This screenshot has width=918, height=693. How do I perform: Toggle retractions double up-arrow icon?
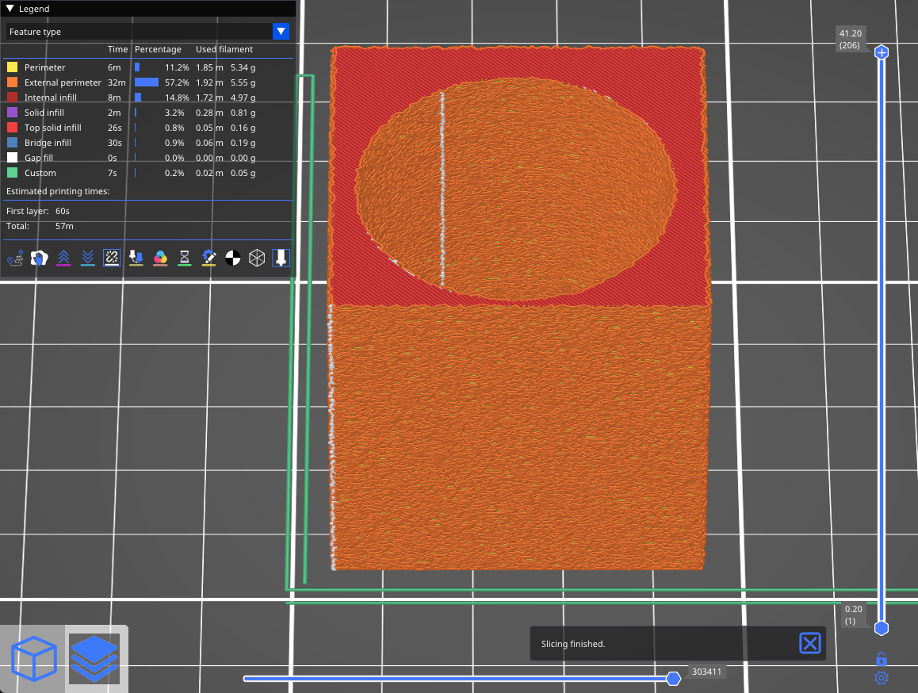tap(63, 258)
